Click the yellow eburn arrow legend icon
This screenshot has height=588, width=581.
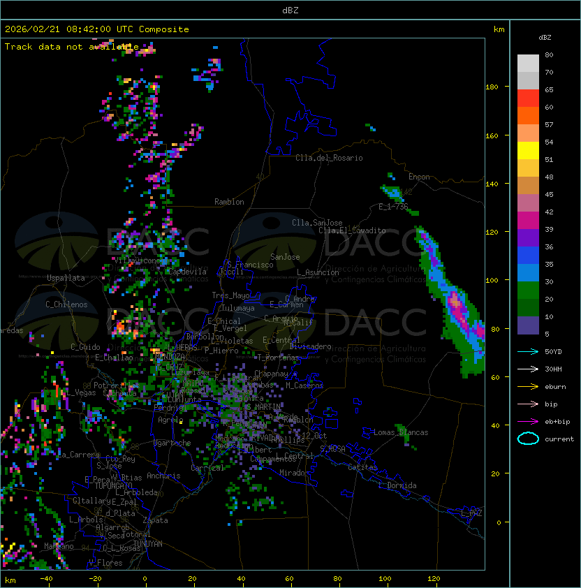click(x=528, y=387)
